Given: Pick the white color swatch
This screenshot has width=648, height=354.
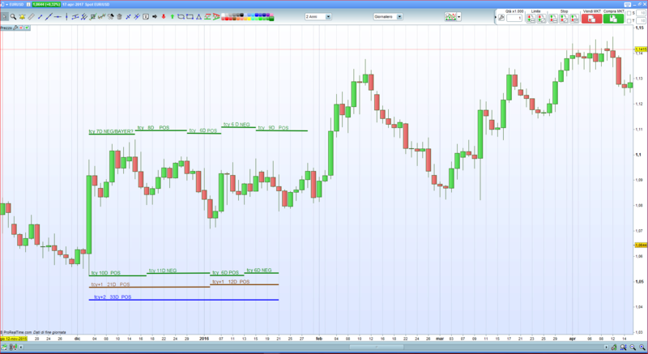Looking at the screenshot, I should (223, 15).
